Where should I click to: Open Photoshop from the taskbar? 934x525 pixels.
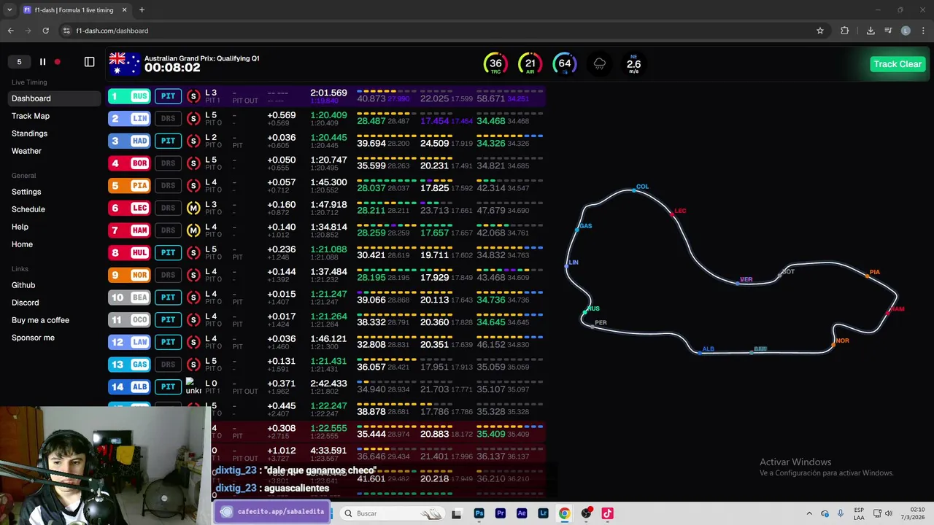(x=479, y=513)
